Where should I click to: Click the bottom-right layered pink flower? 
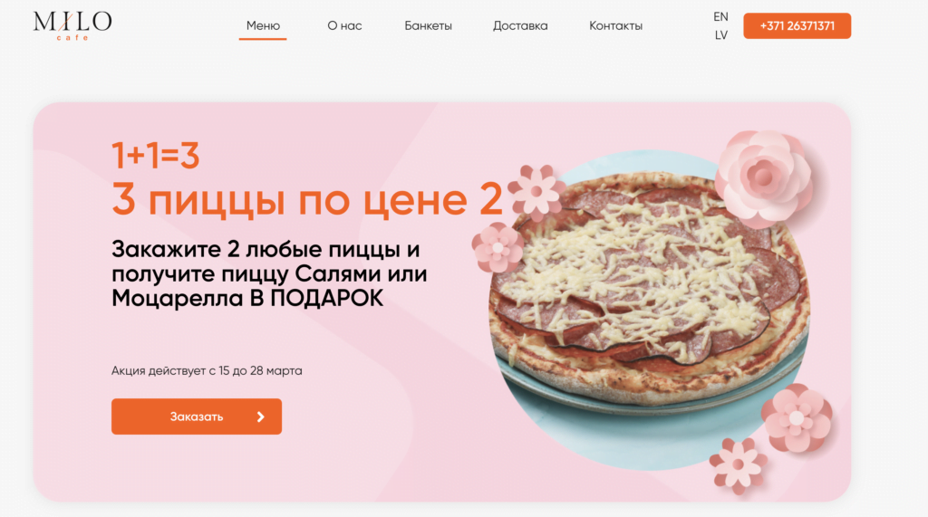pyautogui.click(x=797, y=418)
